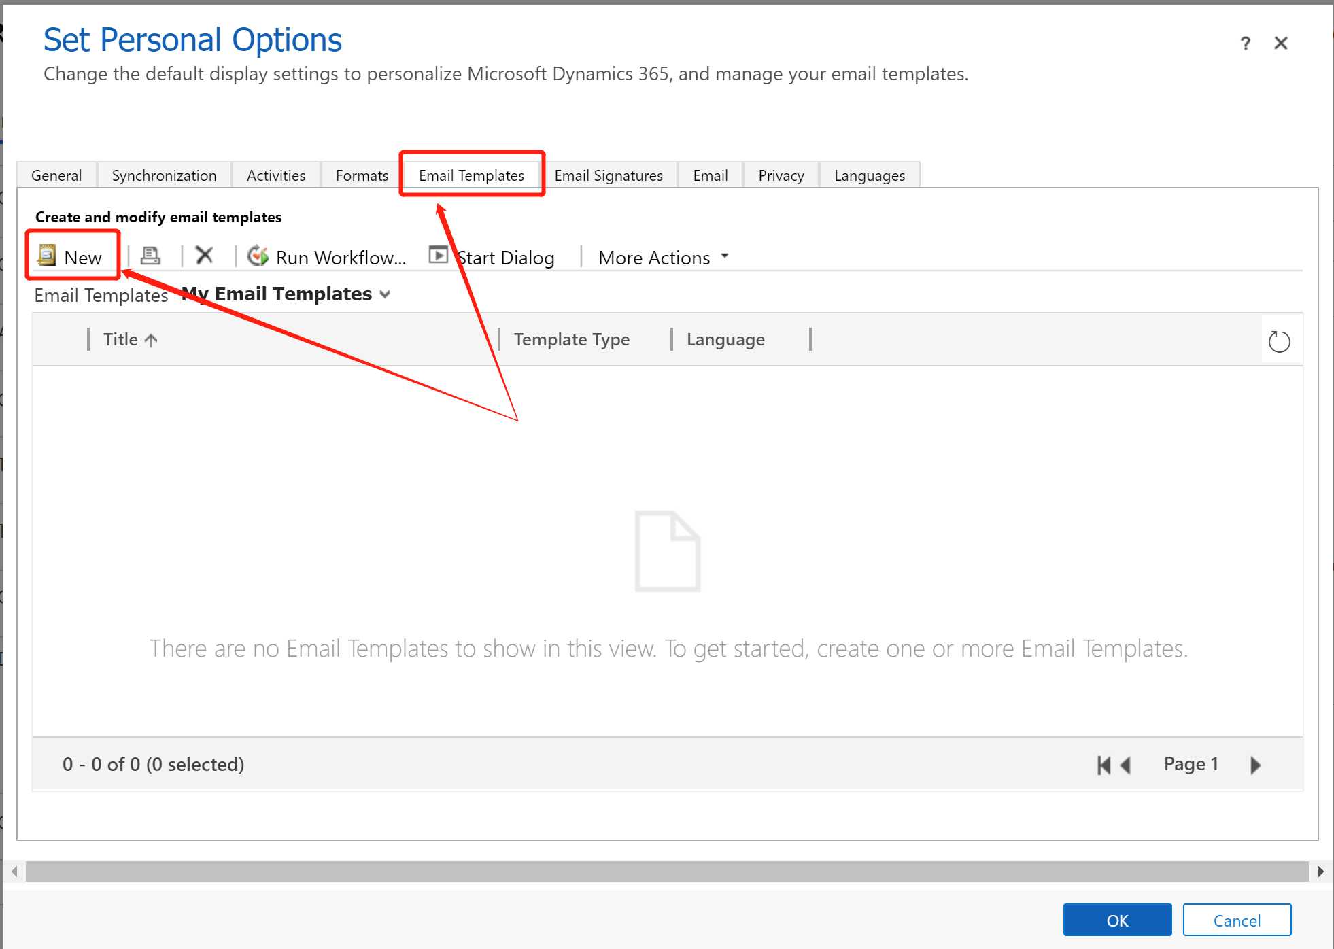This screenshot has height=949, width=1334.
Task: Close the Set Personal Options dialog
Action: 1281,44
